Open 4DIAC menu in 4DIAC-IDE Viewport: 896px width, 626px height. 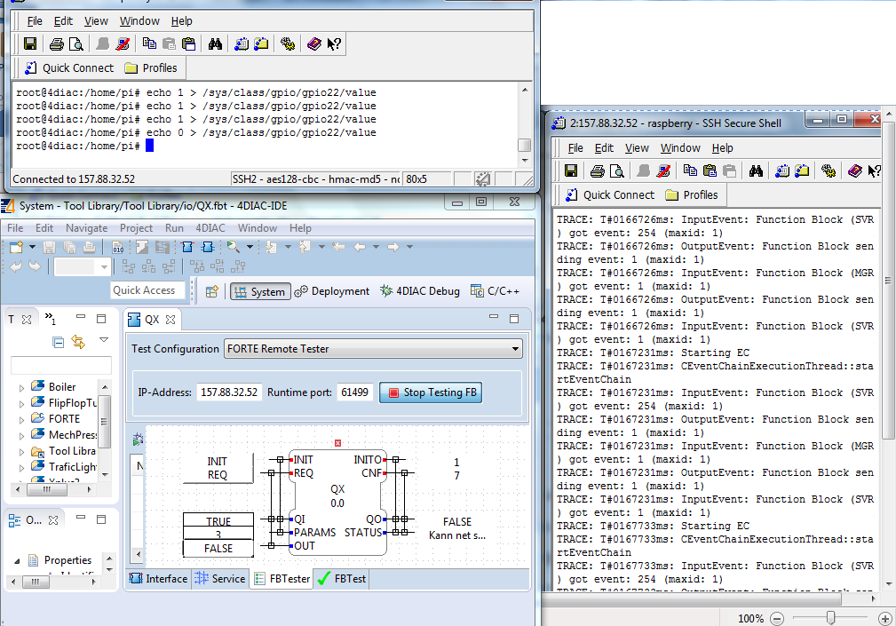click(210, 228)
